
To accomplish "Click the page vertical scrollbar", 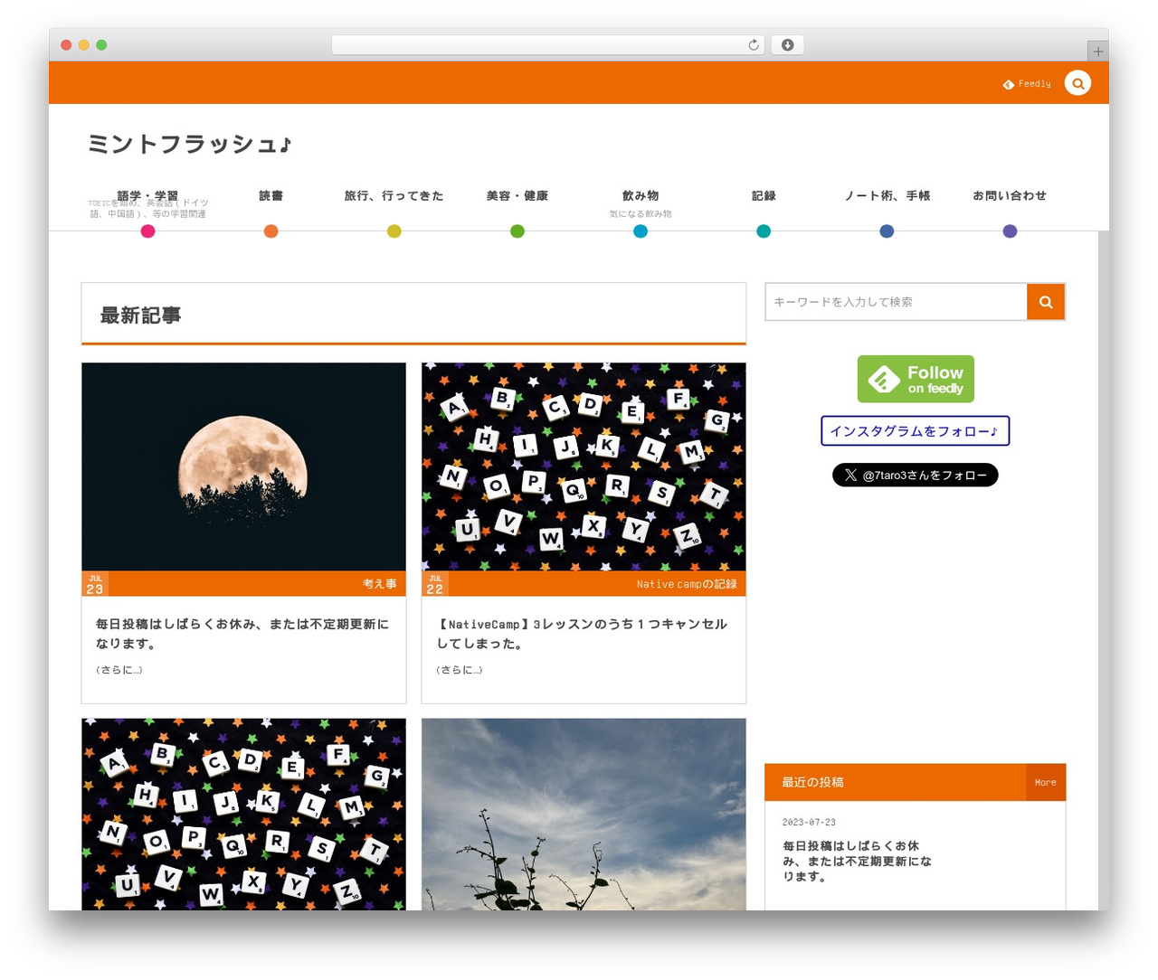I will (x=1103, y=570).
